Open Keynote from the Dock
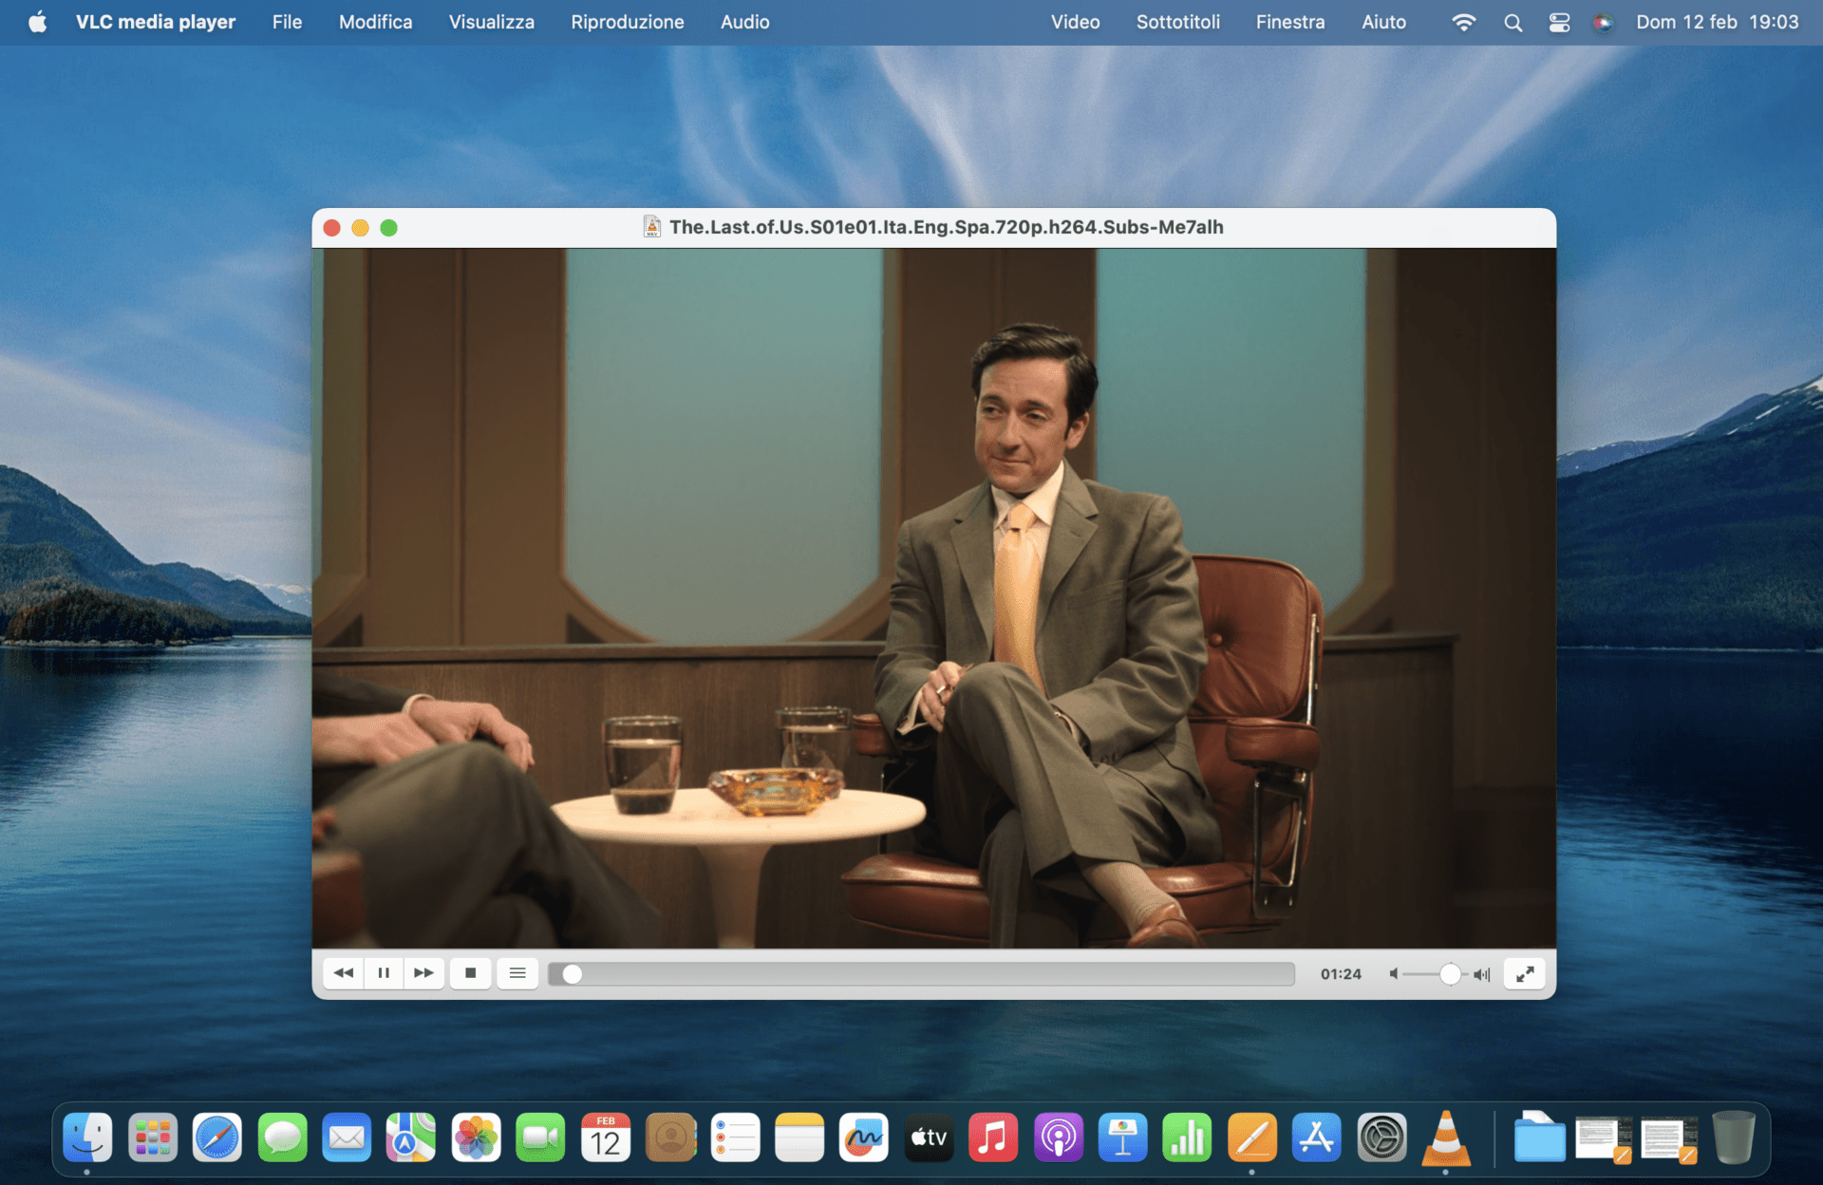 tap(1122, 1138)
